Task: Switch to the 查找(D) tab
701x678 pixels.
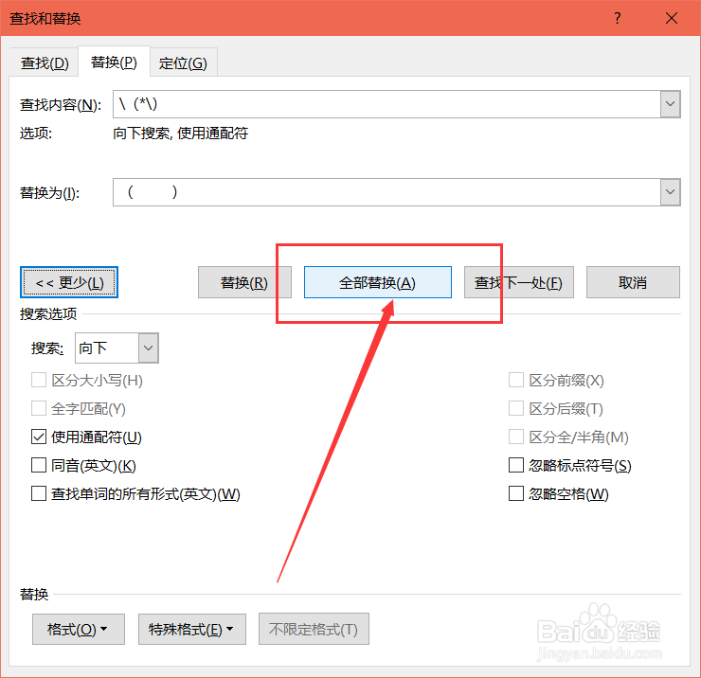Action: [x=45, y=62]
